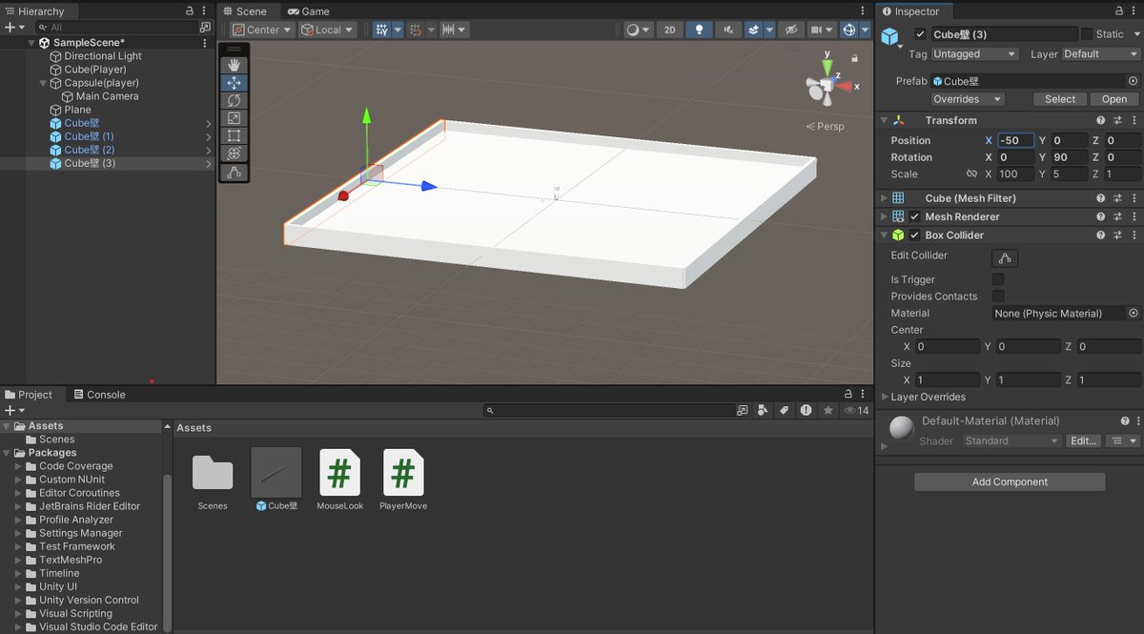
Task: Enable the Static checkbox
Action: coord(1087,34)
